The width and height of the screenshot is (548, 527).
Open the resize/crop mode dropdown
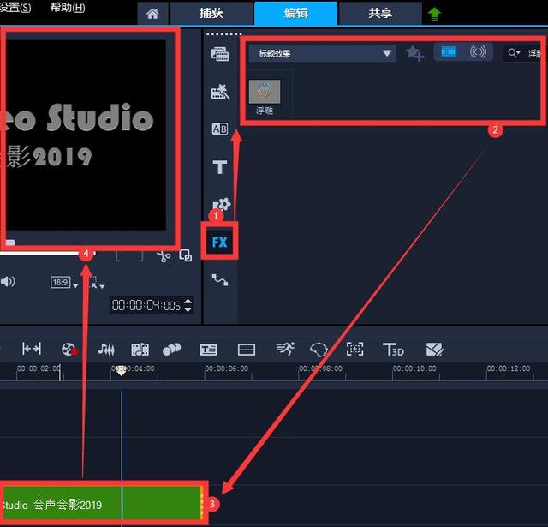tap(97, 283)
